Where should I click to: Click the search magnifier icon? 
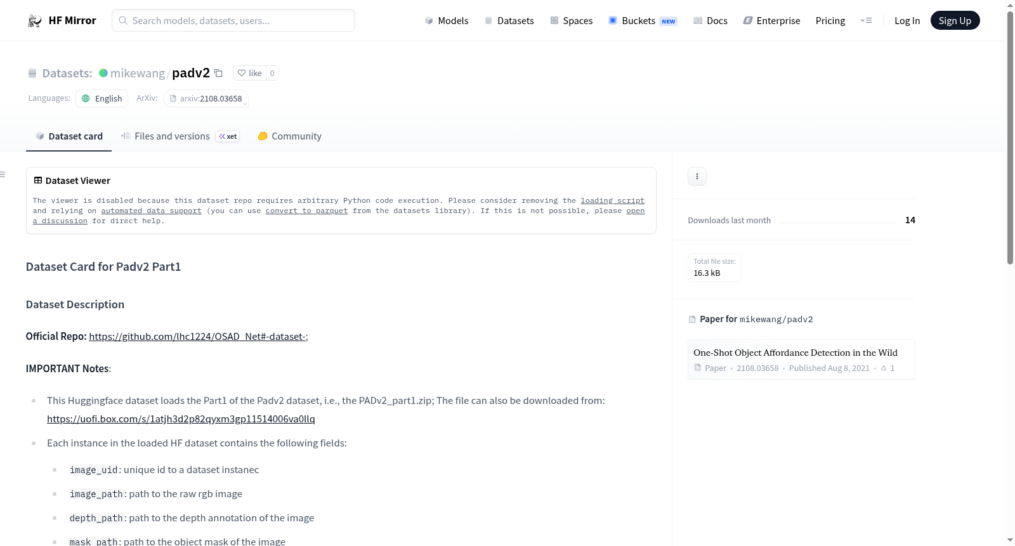[123, 20]
